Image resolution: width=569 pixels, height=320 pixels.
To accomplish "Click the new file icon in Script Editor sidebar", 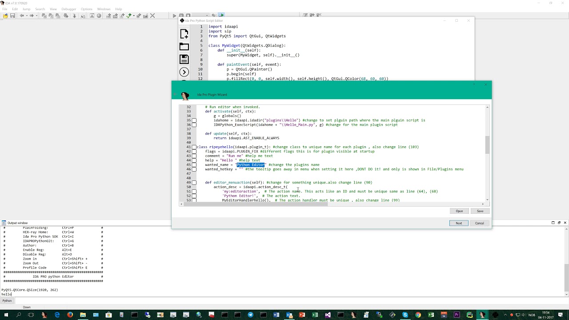I will tap(184, 34).
